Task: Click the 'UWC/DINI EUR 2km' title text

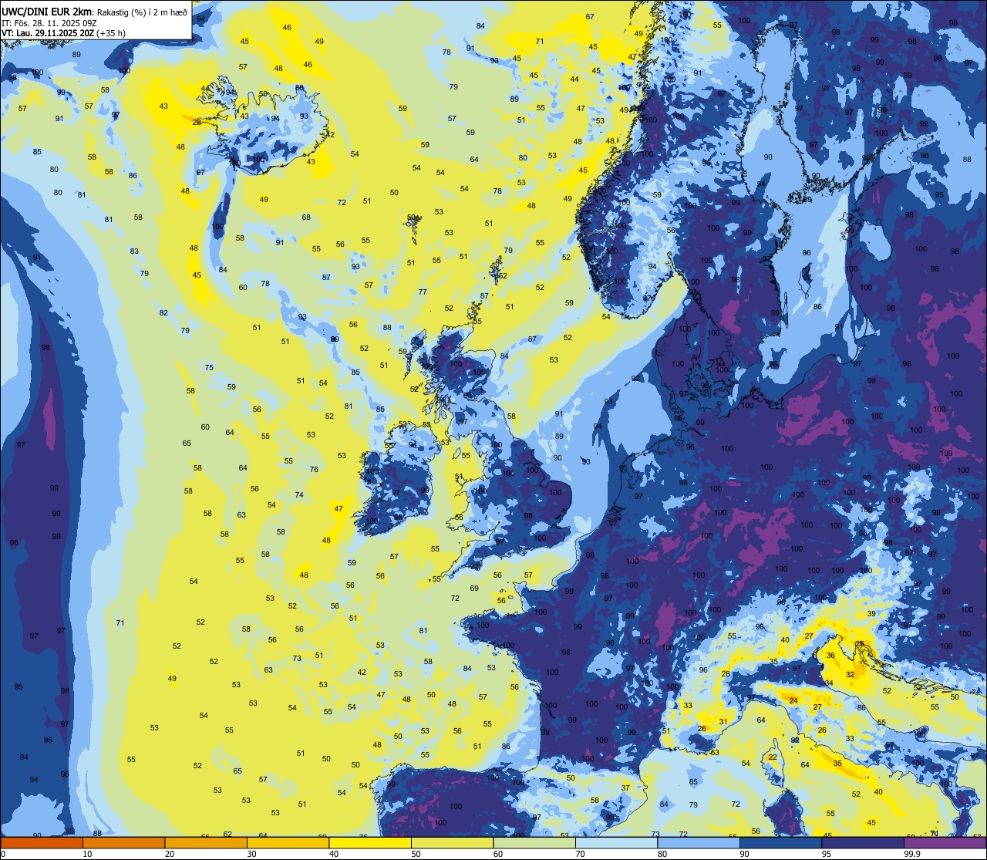Action: coord(48,12)
